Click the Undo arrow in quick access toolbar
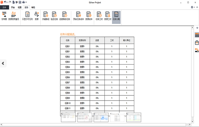 tap(5, 2)
